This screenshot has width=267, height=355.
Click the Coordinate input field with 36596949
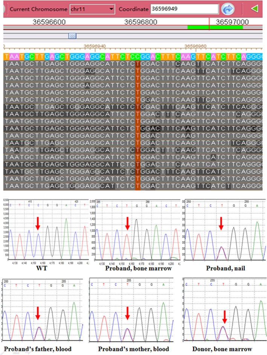[x=185, y=9]
